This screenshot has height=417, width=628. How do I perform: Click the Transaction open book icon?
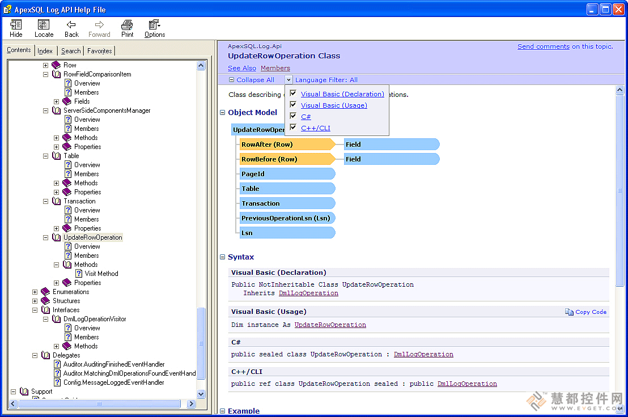click(57, 201)
